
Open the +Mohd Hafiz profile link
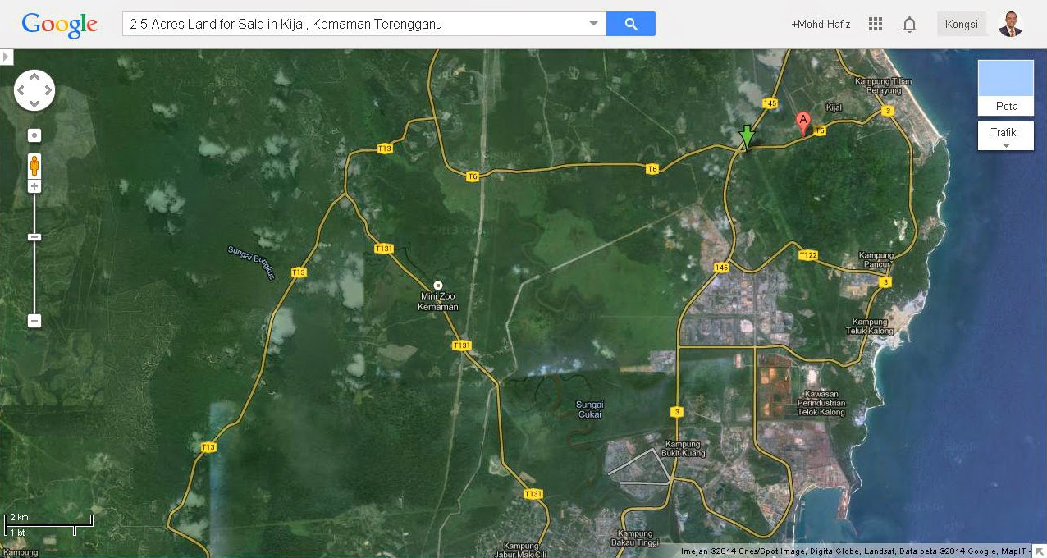[821, 24]
